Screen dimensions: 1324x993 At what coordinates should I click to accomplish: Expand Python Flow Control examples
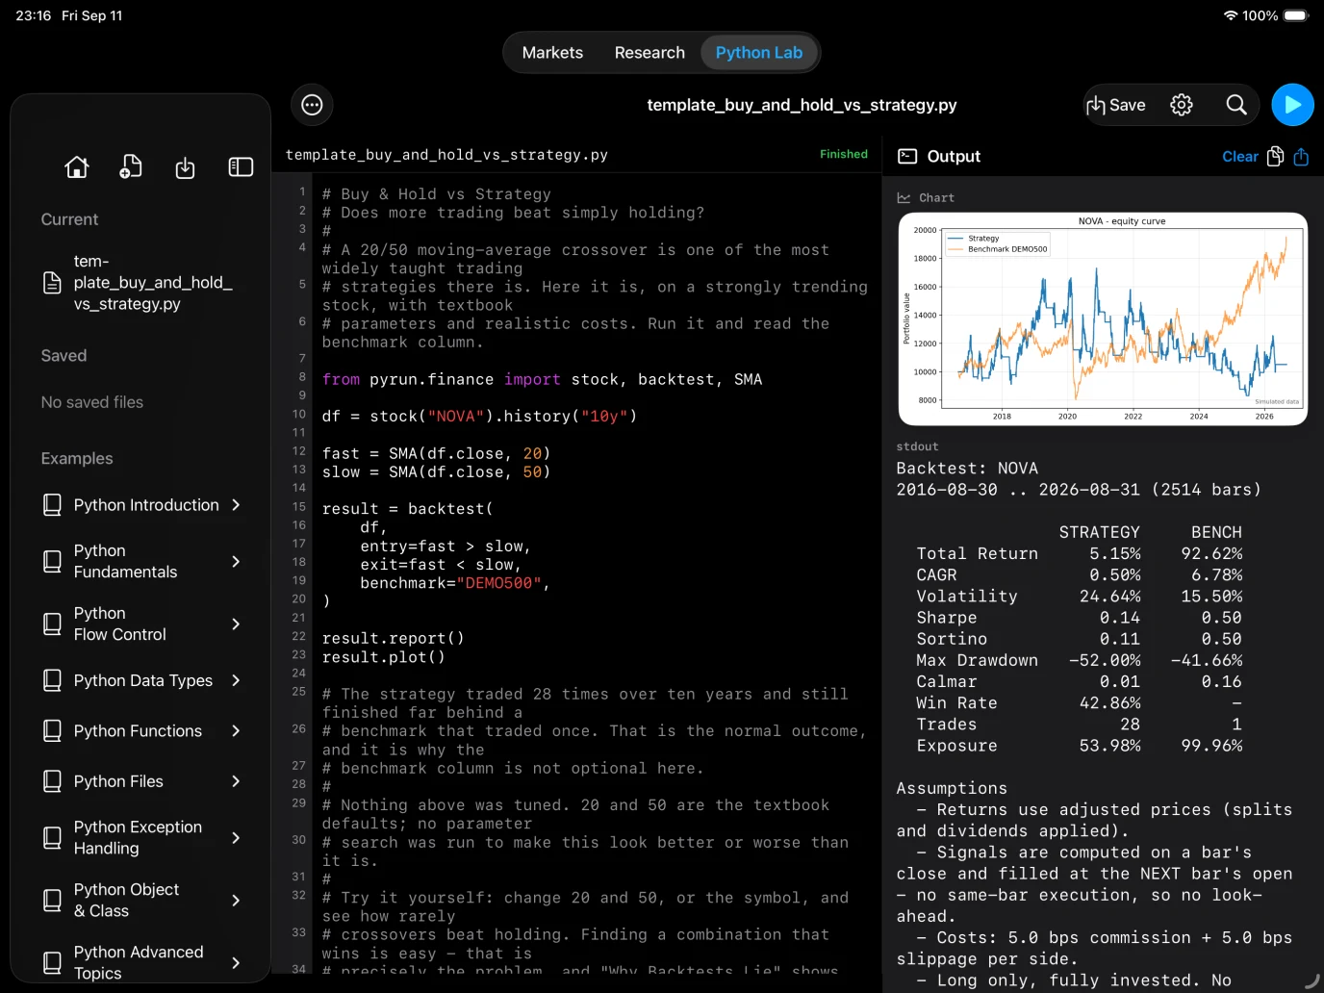click(142, 624)
